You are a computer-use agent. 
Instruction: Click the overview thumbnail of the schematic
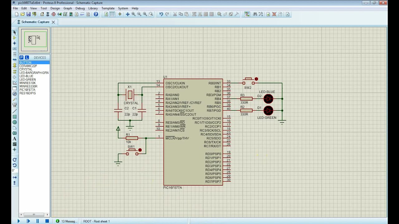pyautogui.click(x=34, y=40)
